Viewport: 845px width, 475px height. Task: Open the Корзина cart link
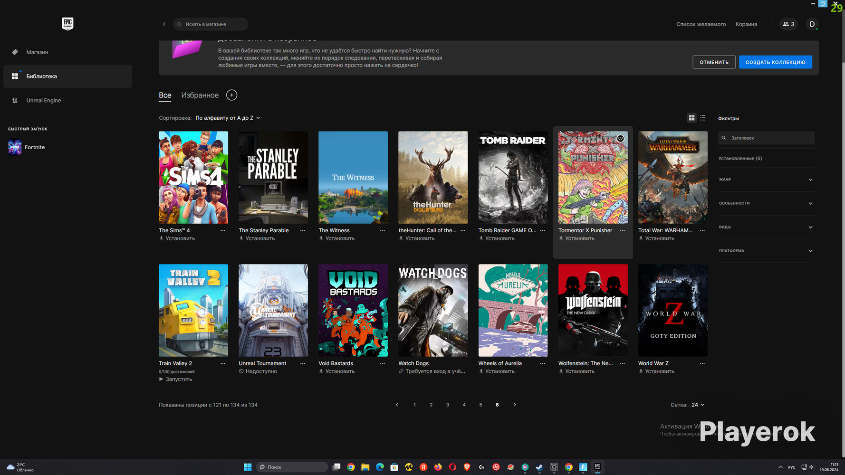click(746, 24)
